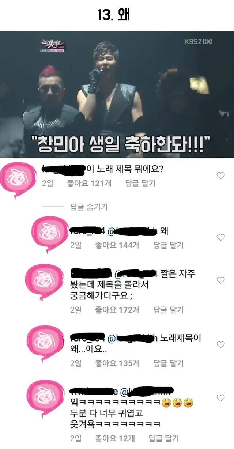The height and width of the screenshot is (449, 234).
Task: Collapse replies with 답글 숨기기
Action: [89, 207]
